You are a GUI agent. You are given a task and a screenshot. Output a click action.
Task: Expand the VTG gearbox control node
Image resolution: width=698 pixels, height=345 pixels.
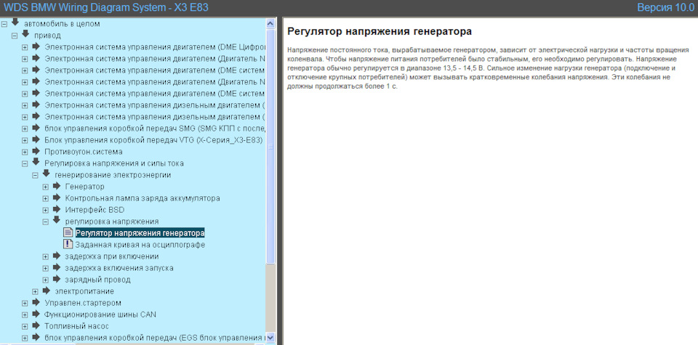tap(25, 140)
